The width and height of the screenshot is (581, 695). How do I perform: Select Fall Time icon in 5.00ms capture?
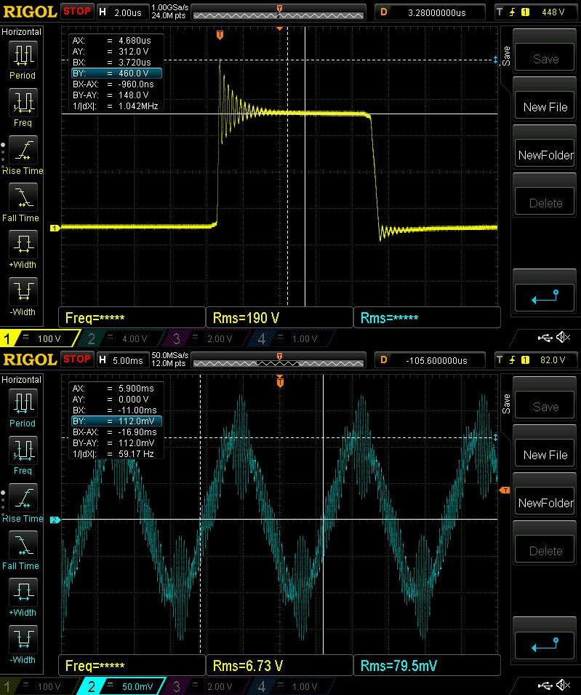(23, 545)
